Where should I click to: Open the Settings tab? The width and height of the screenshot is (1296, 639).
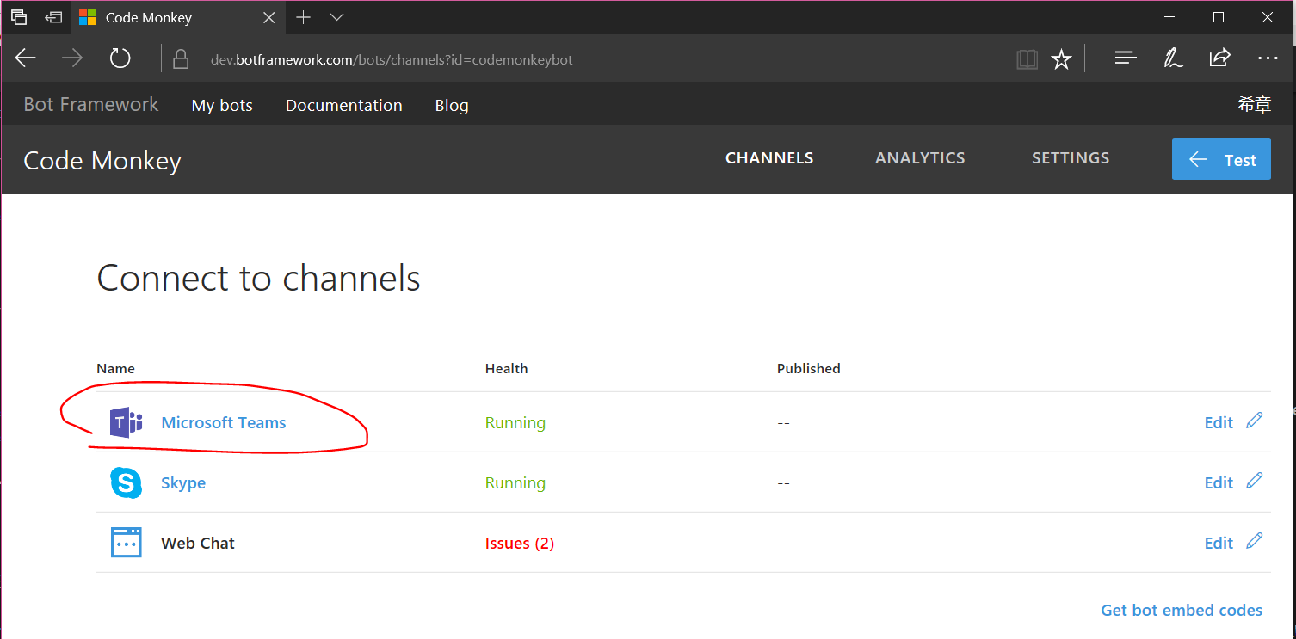pyautogui.click(x=1071, y=158)
